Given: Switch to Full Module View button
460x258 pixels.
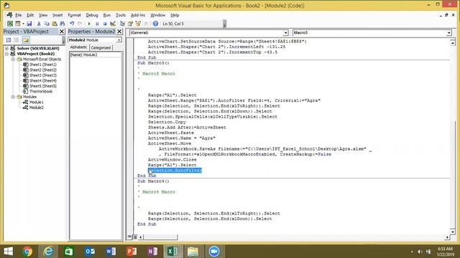Looking at the screenshot, I should (134, 237).
